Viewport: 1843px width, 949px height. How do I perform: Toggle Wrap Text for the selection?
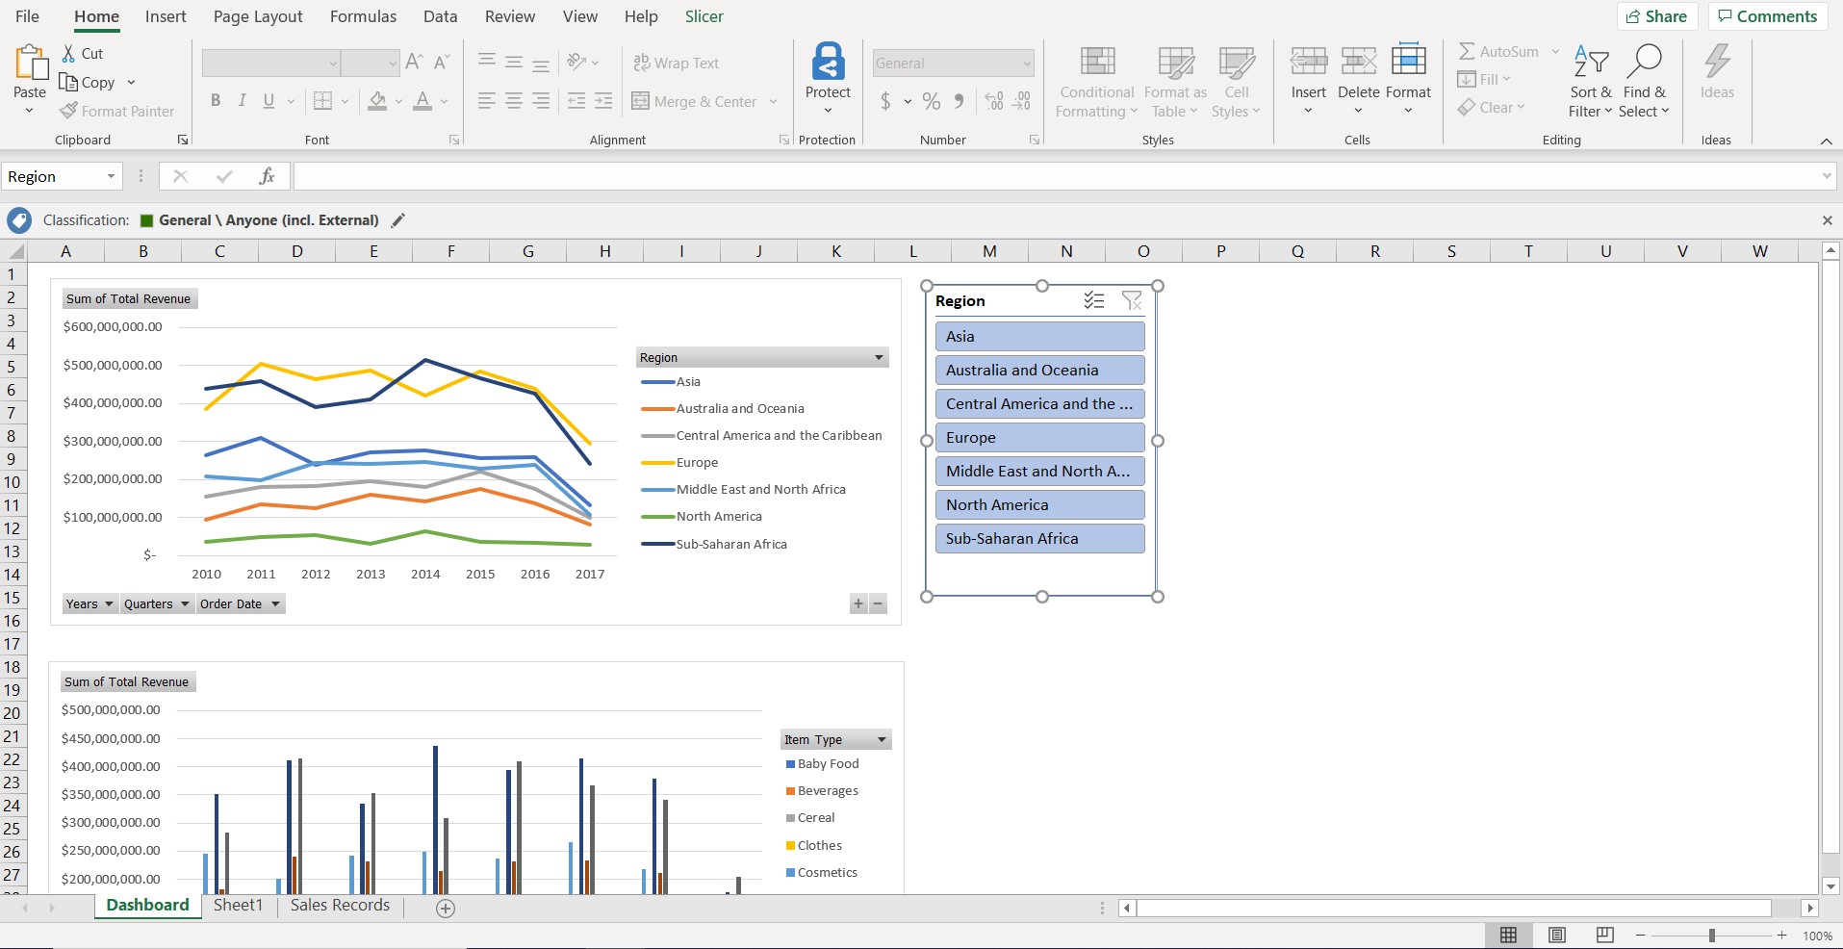click(677, 62)
